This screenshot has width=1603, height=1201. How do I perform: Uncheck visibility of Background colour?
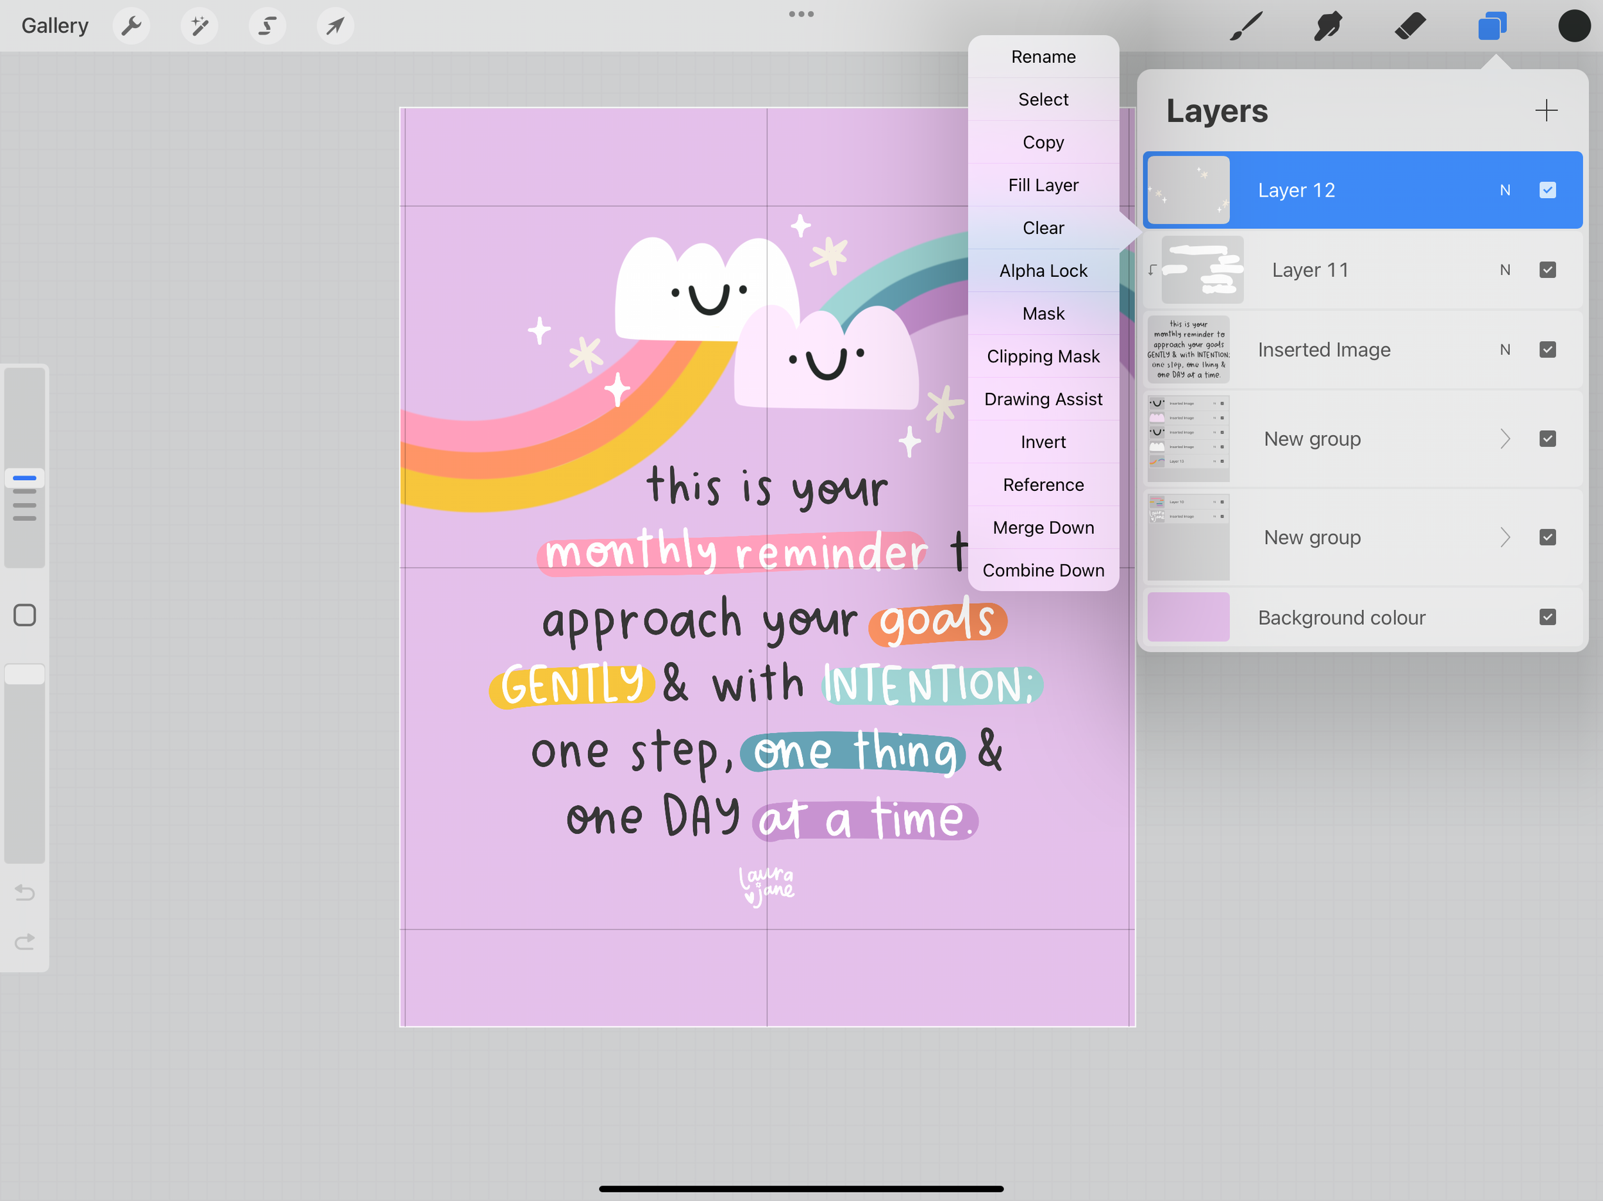(1548, 617)
